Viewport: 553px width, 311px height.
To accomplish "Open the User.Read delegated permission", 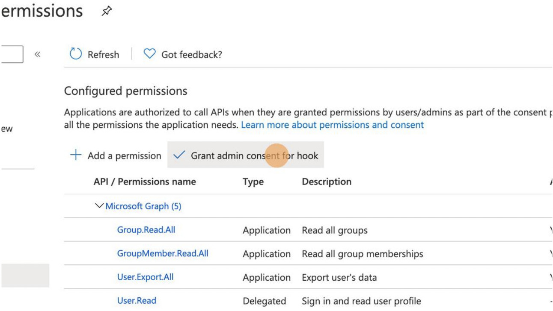I will click(137, 300).
